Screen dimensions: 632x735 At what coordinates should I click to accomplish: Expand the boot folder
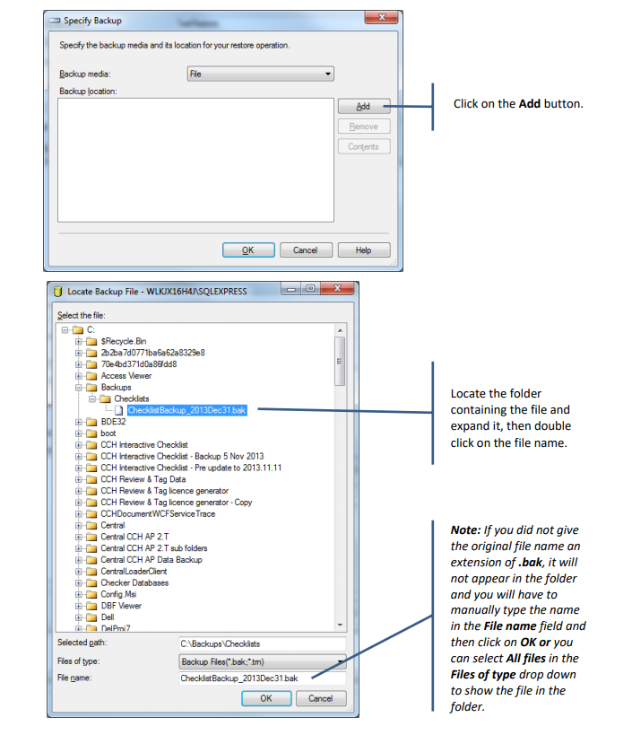point(79,433)
